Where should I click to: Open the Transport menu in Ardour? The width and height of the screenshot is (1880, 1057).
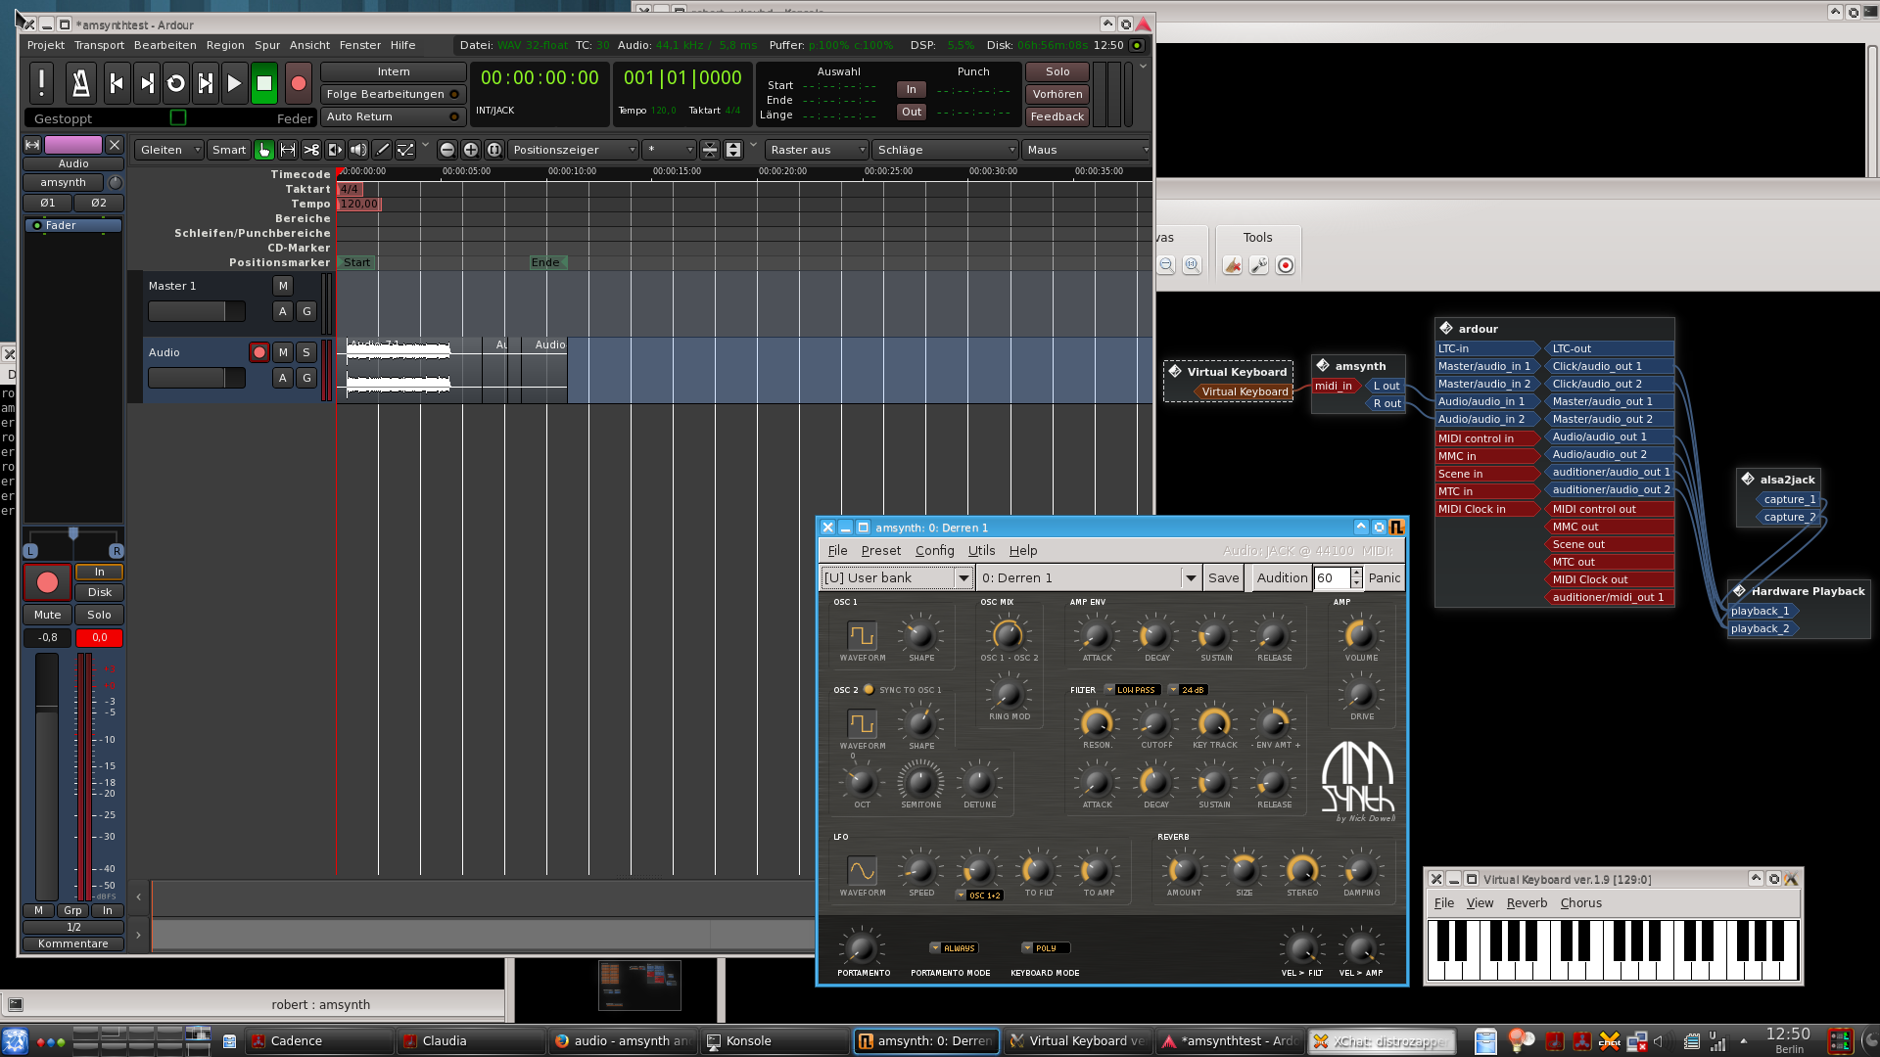point(99,45)
